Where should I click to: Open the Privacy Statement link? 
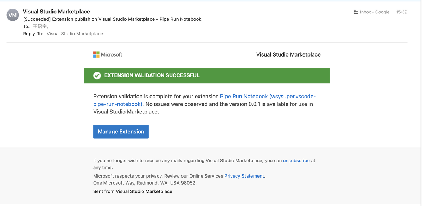pyautogui.click(x=244, y=176)
